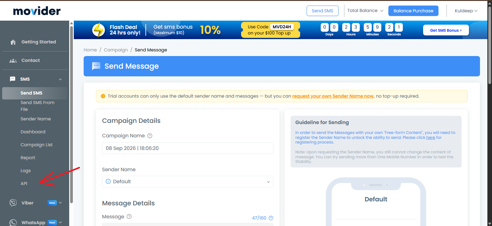Select Send SMS sidebar item
Viewport: 492px width, 226px height.
pyautogui.click(x=34, y=93)
